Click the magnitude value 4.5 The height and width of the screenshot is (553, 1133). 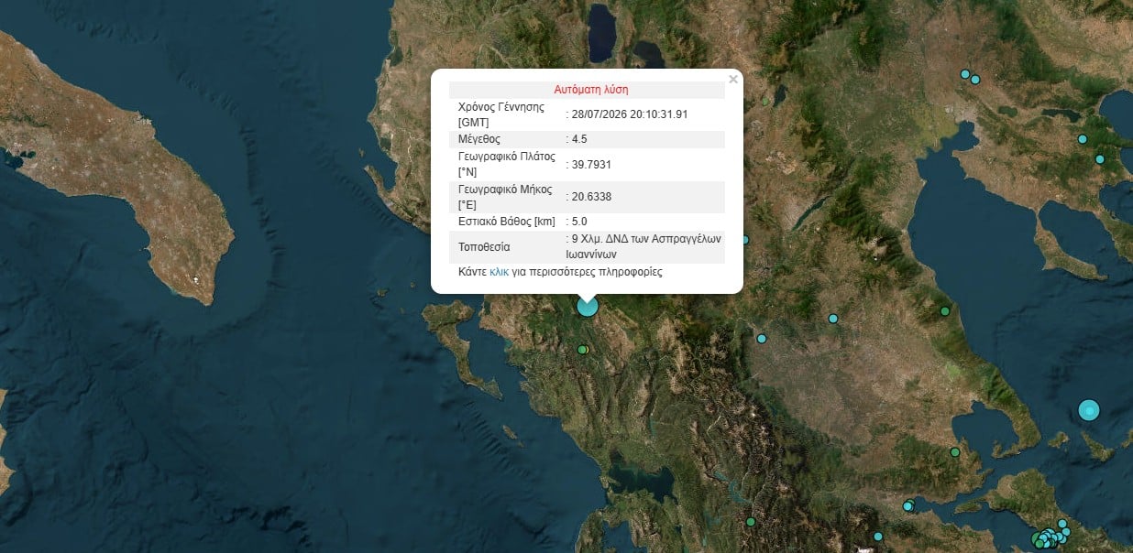point(579,139)
